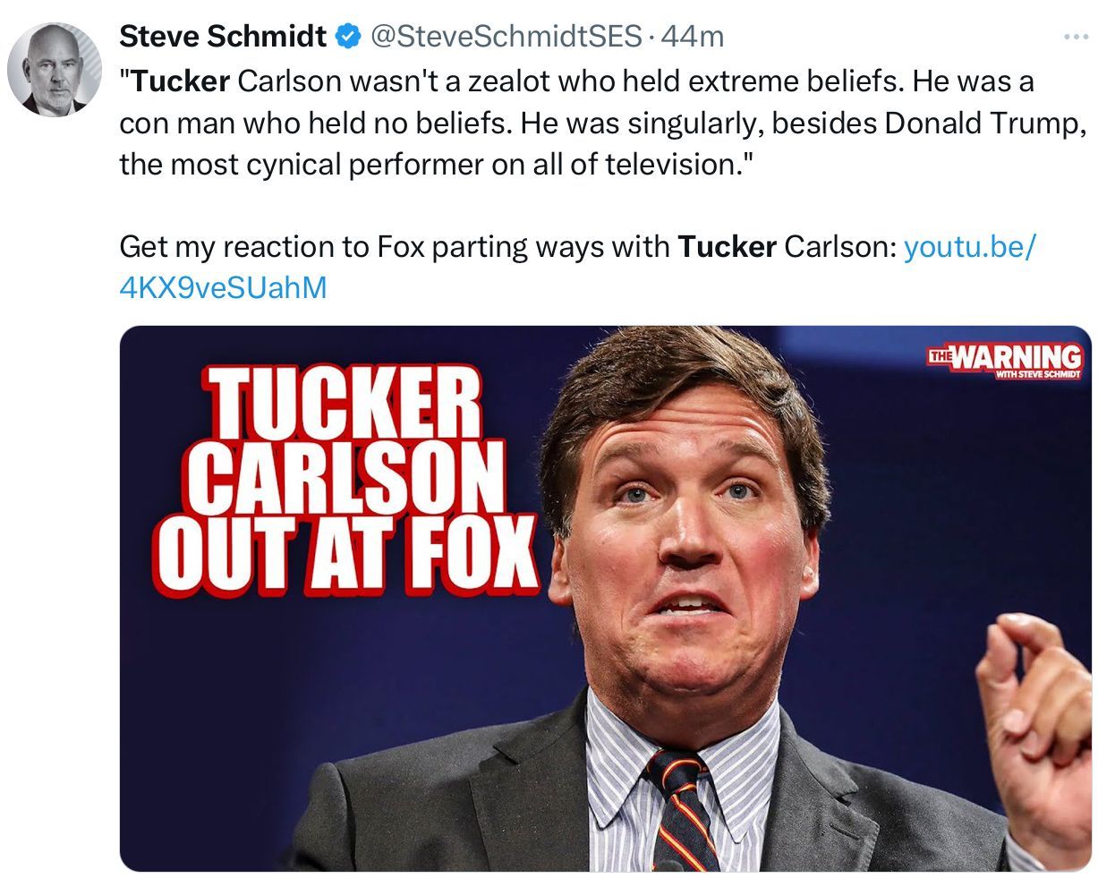Open the @SteveSchmidtSES handle link
1098x878 pixels.
[505, 36]
